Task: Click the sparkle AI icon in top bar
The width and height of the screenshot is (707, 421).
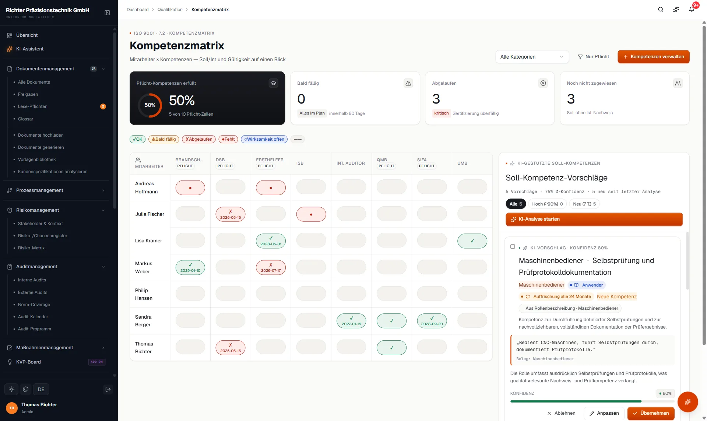Action: (676, 10)
